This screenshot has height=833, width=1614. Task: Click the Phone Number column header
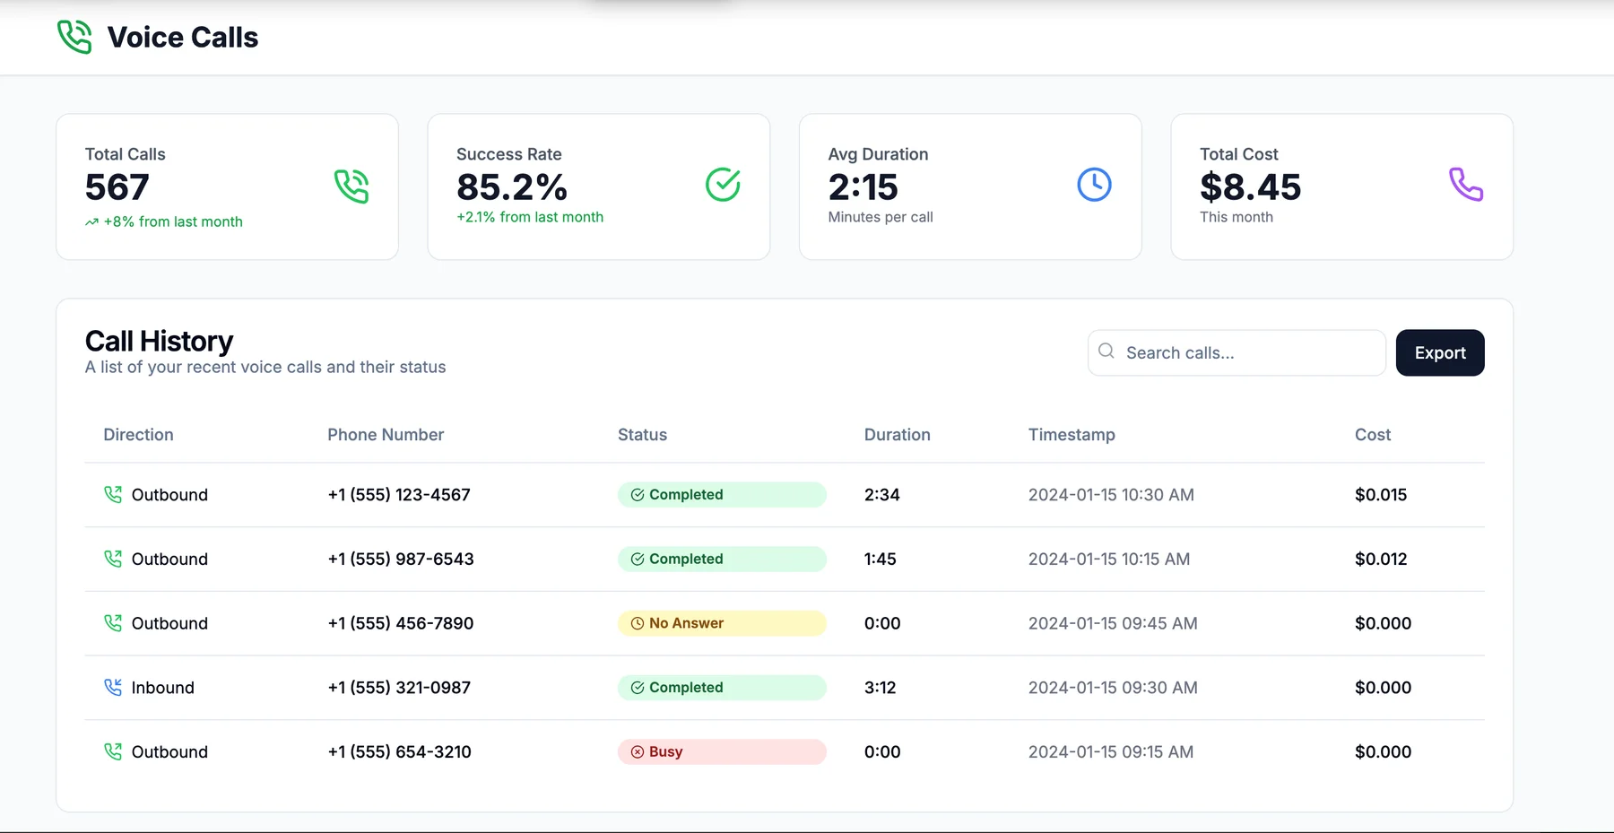click(x=386, y=435)
